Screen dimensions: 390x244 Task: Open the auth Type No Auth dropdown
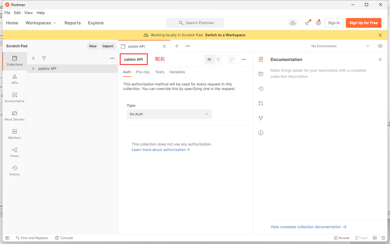(x=169, y=114)
